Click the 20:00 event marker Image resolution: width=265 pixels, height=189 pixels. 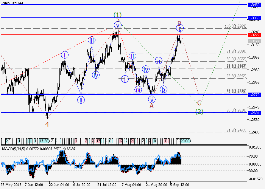pos(185,141)
